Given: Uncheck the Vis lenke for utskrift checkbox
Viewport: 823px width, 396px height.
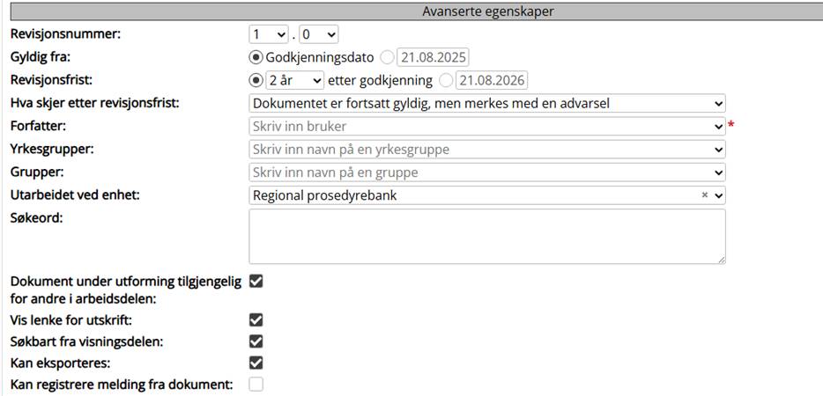Looking at the screenshot, I should [256, 320].
